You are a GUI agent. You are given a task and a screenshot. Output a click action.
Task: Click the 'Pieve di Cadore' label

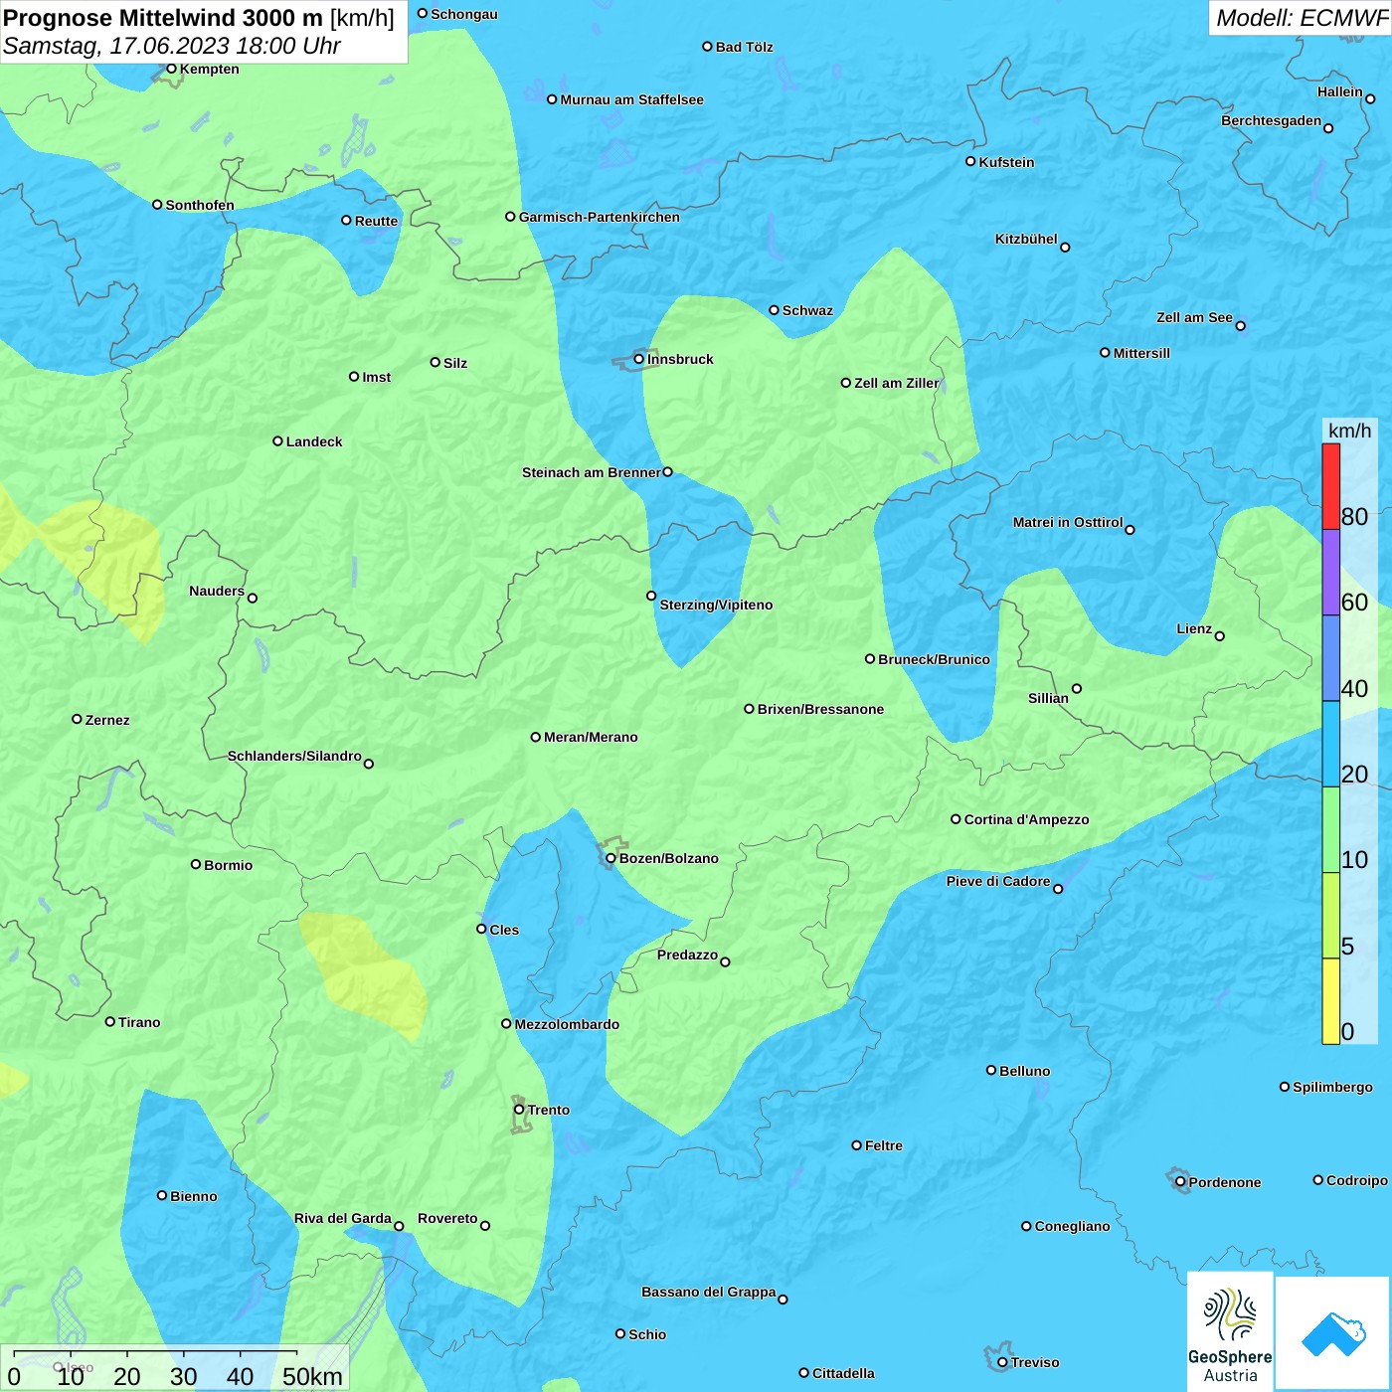(x=998, y=881)
